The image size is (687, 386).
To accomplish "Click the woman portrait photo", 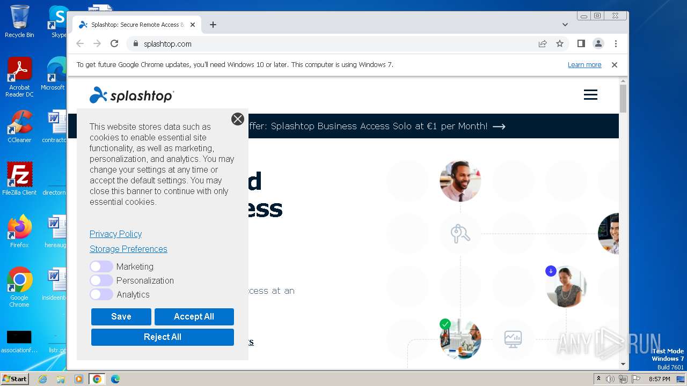I will pos(566,286).
